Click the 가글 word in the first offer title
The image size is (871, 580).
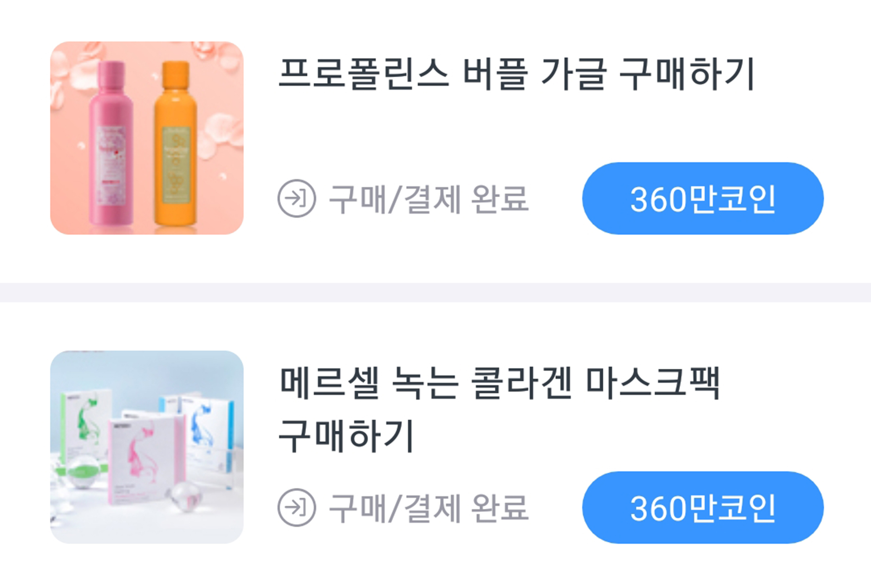(x=574, y=73)
